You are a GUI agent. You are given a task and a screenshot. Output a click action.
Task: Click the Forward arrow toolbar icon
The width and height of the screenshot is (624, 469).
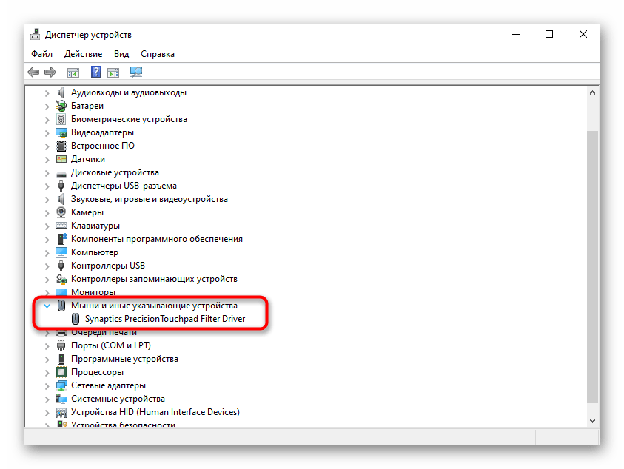50,72
